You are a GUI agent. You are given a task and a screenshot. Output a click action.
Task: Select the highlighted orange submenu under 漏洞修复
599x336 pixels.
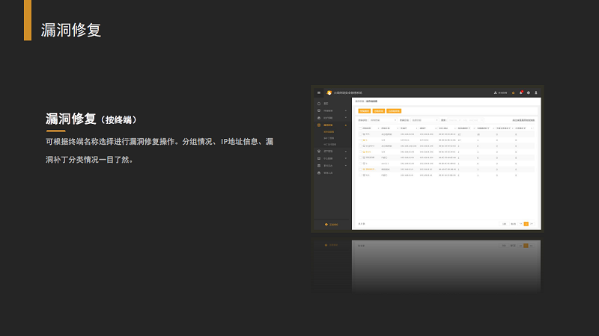[329, 132]
